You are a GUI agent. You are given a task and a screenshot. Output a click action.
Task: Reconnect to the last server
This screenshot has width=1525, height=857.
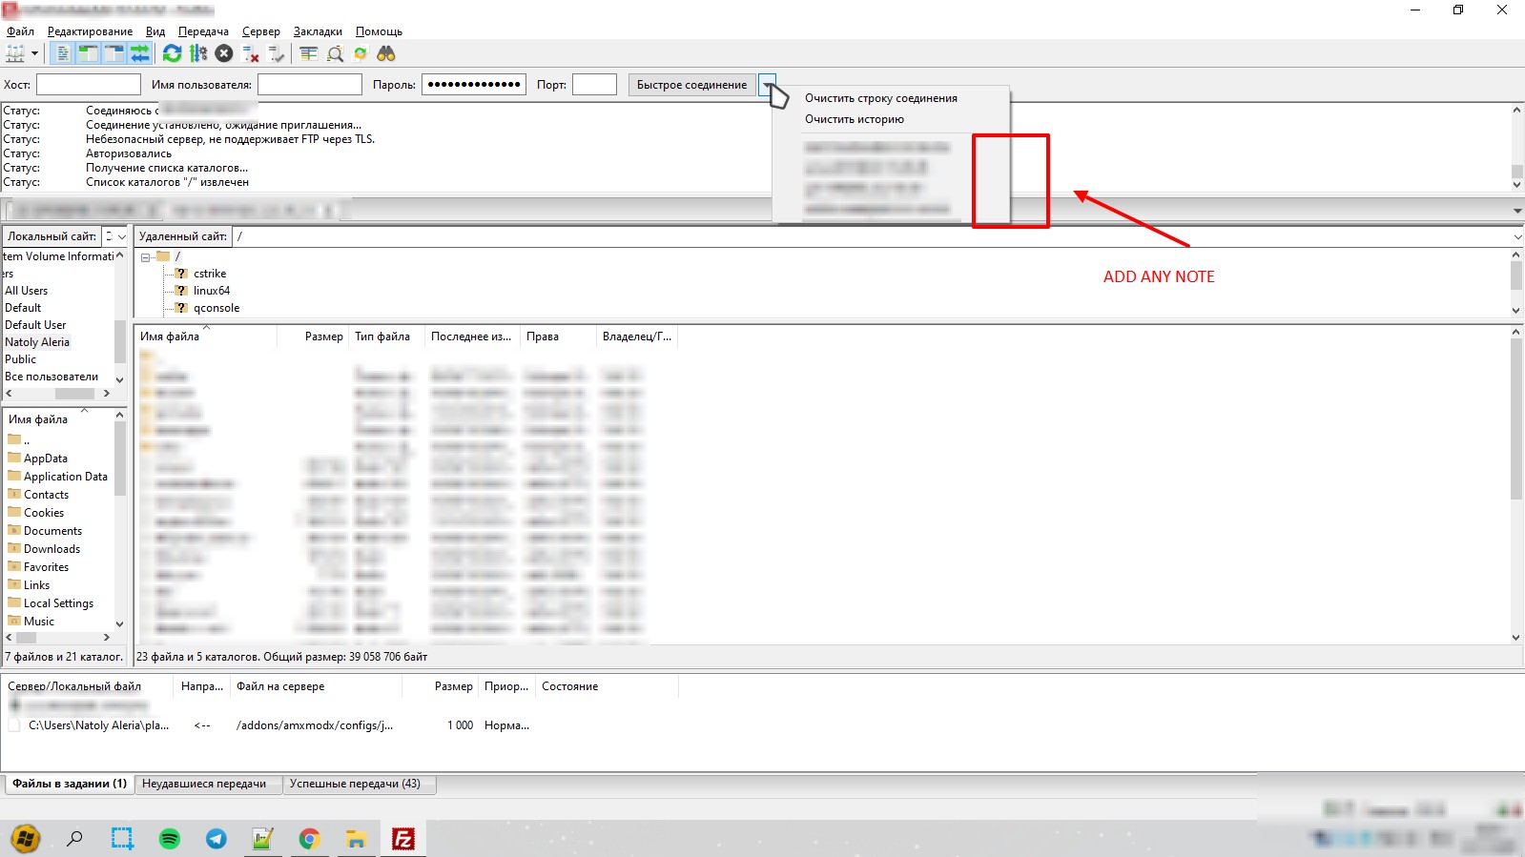pyautogui.click(x=277, y=53)
